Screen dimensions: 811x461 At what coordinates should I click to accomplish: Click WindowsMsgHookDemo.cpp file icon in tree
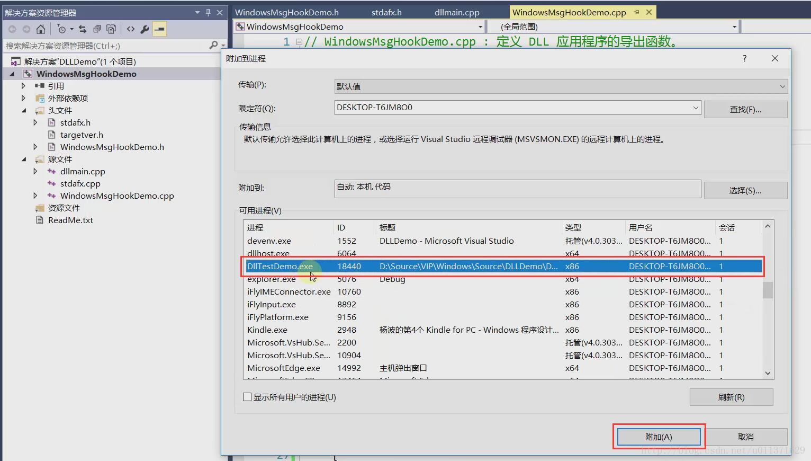(x=51, y=196)
